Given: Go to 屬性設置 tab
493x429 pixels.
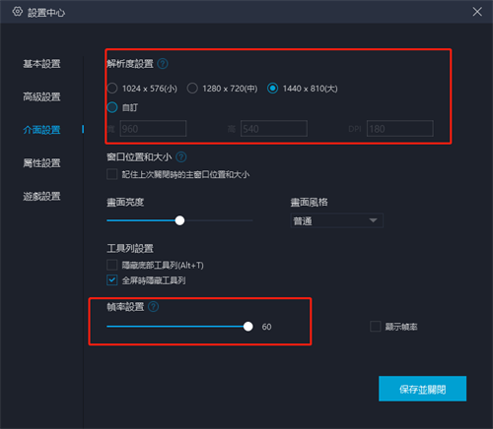Looking at the screenshot, I should pos(41,163).
